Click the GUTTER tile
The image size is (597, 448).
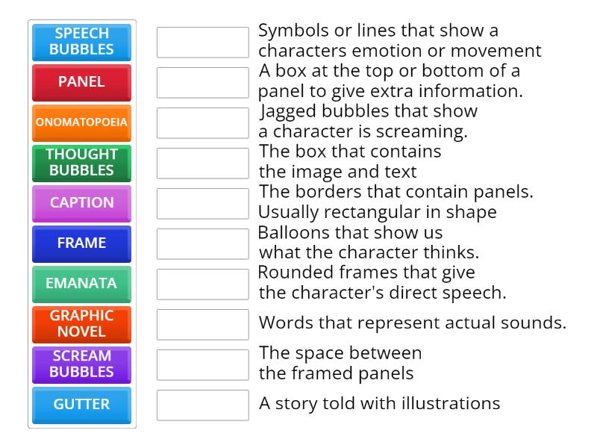[81, 405]
